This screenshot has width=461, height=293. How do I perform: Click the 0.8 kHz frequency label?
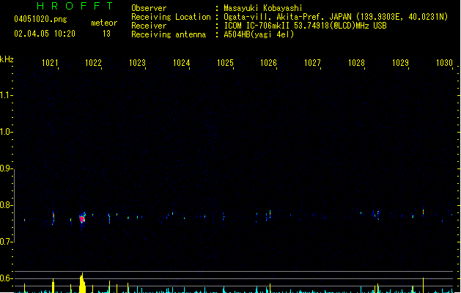[x=6, y=205]
